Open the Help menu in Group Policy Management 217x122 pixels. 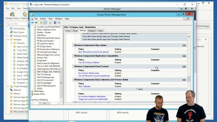pyautogui.click(x=67, y=19)
